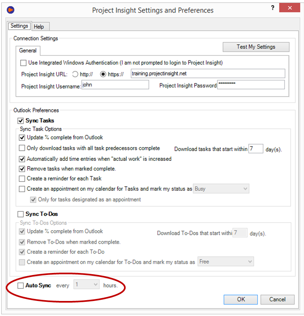
Task: Open the Auto Sync hours dropdown
Action: [86, 284]
